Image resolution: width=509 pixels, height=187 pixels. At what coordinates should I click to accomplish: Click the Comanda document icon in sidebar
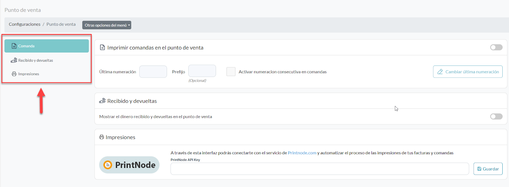14,46
